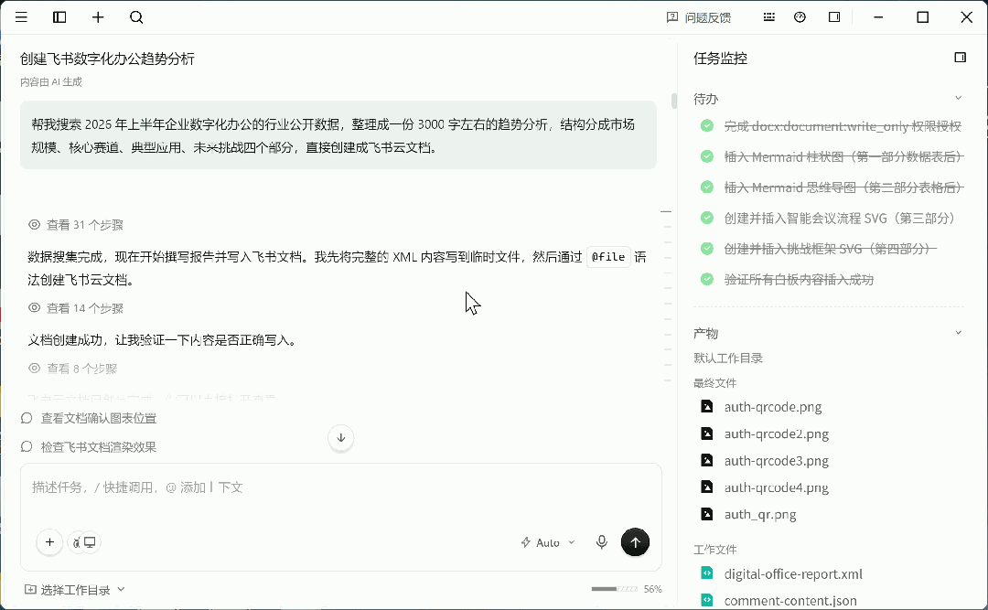Click code icon of comment-content.json
The image size is (988, 610).
click(707, 600)
